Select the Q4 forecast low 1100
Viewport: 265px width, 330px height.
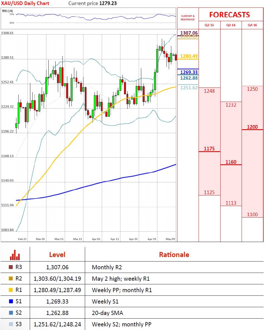pos(252,214)
